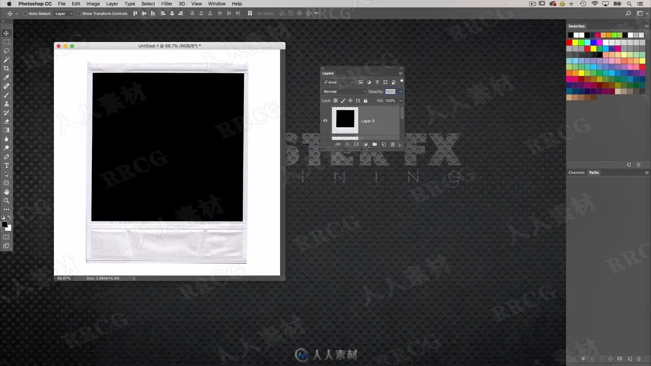
Task: Open the Kind filter dropdown
Action: (338, 82)
